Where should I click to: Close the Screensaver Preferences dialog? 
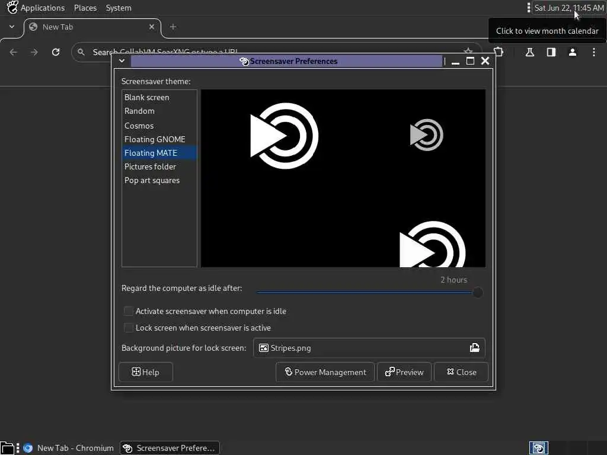461,372
